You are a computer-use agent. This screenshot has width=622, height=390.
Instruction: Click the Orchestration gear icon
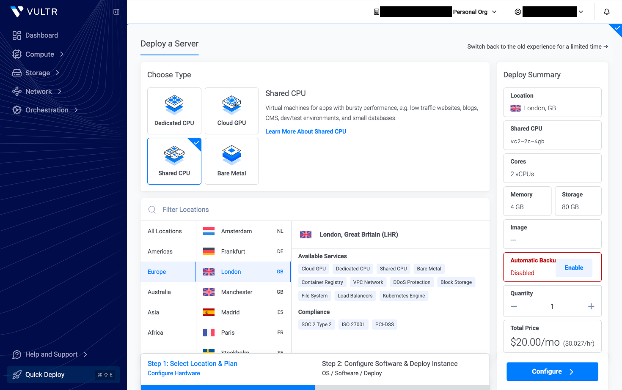tap(17, 110)
